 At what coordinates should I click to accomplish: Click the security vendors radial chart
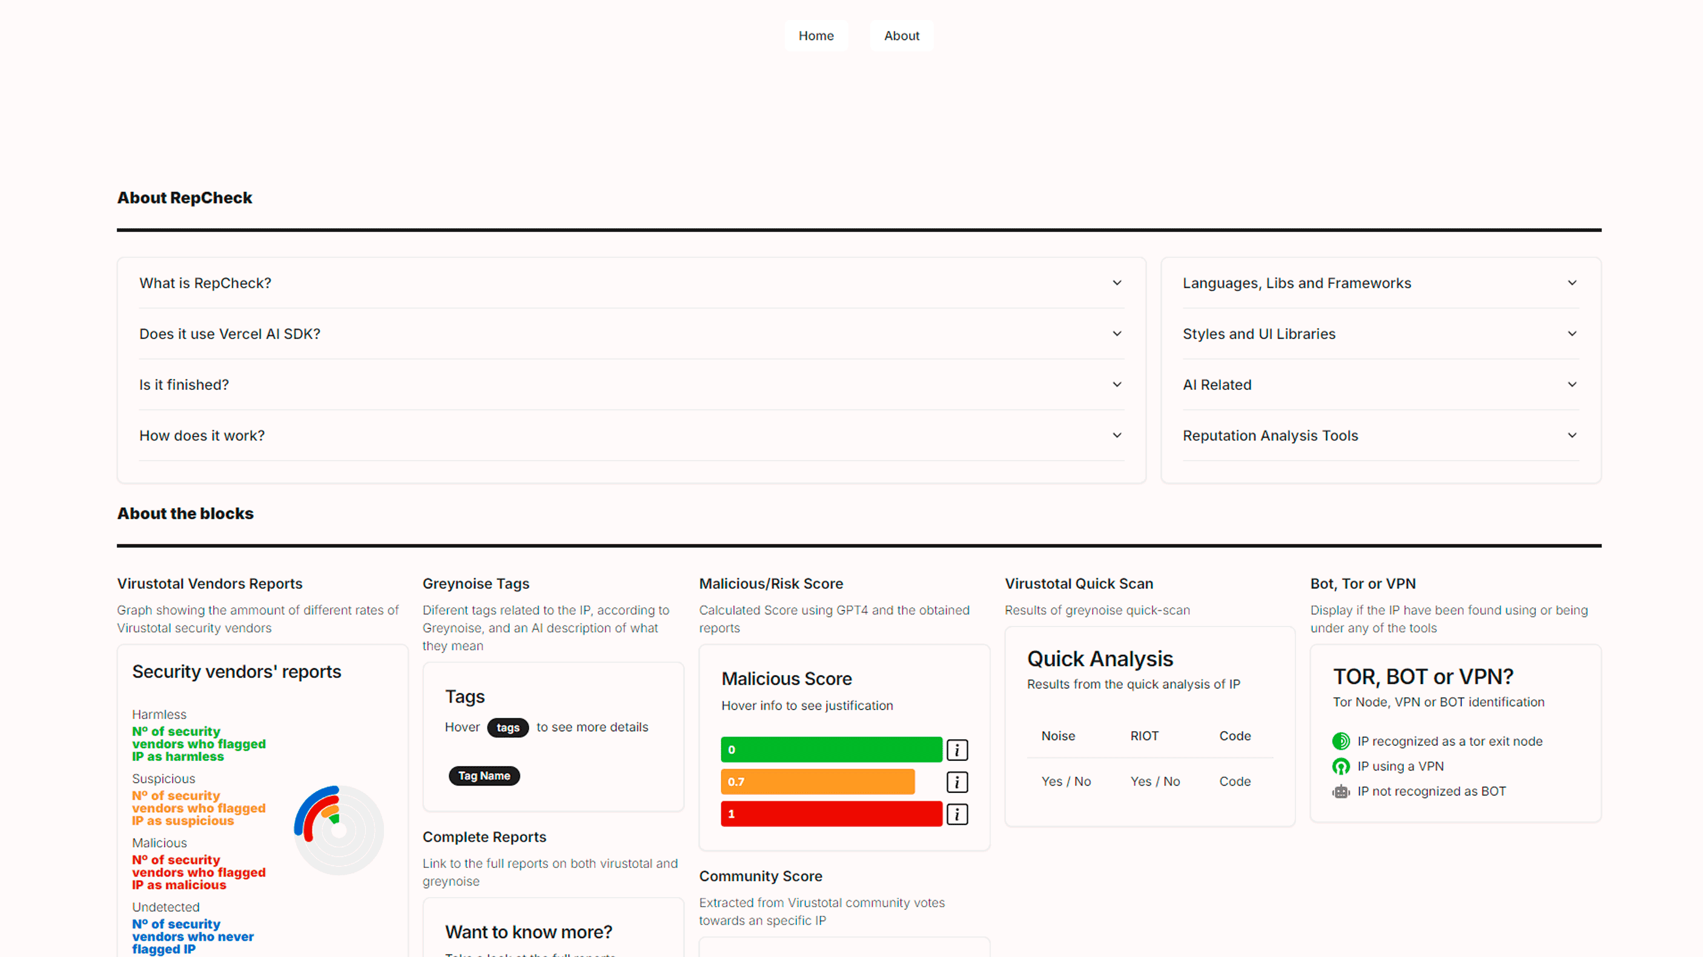pos(339,830)
